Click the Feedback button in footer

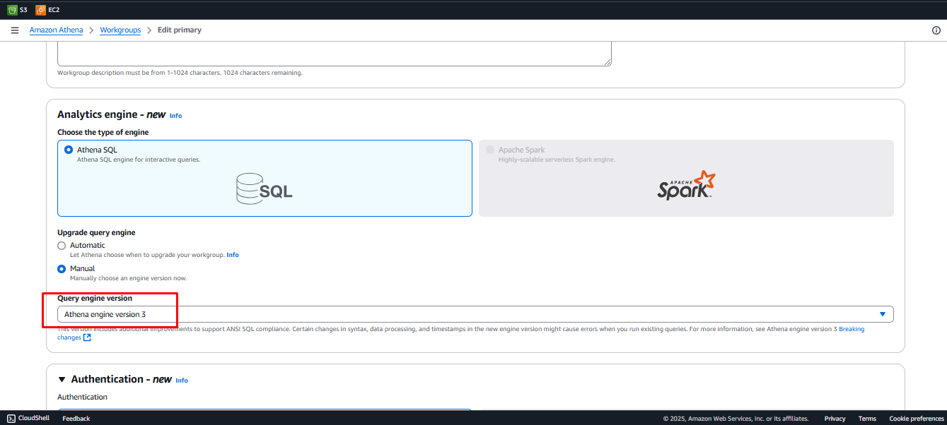point(76,419)
